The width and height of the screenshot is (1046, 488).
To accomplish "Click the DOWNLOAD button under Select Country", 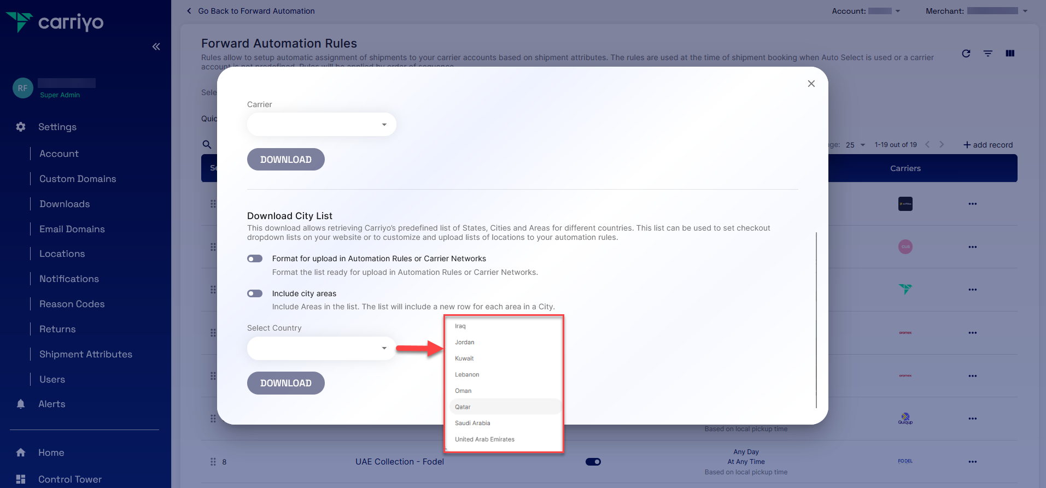I will [286, 383].
